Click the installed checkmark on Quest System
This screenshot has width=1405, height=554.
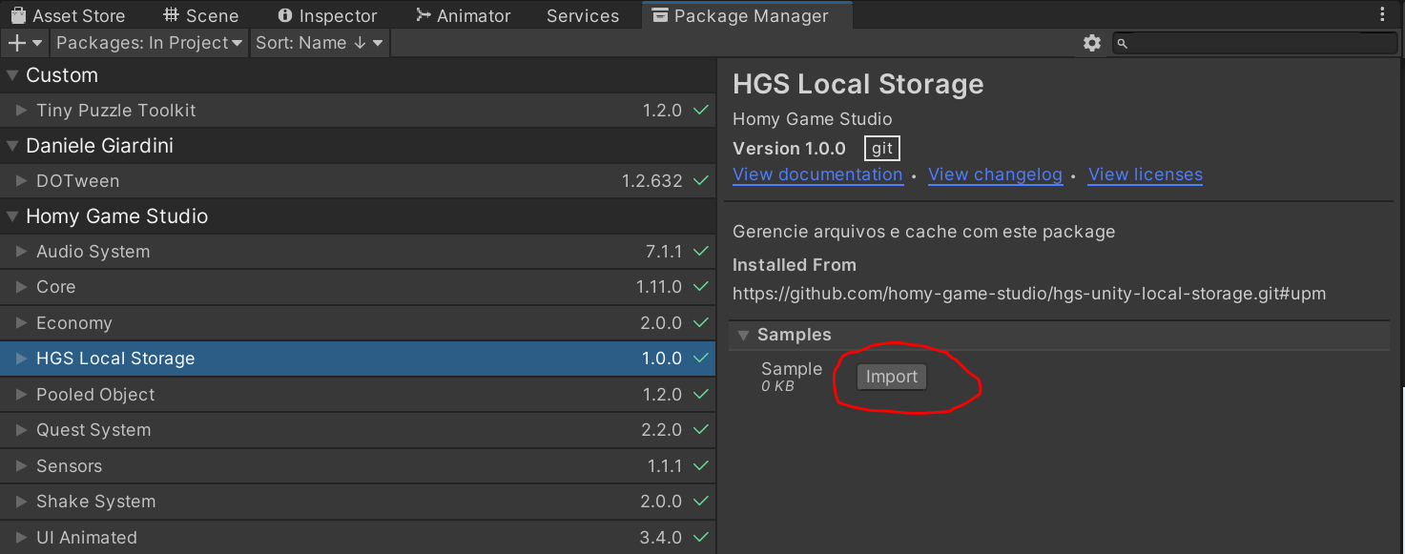pyautogui.click(x=701, y=430)
